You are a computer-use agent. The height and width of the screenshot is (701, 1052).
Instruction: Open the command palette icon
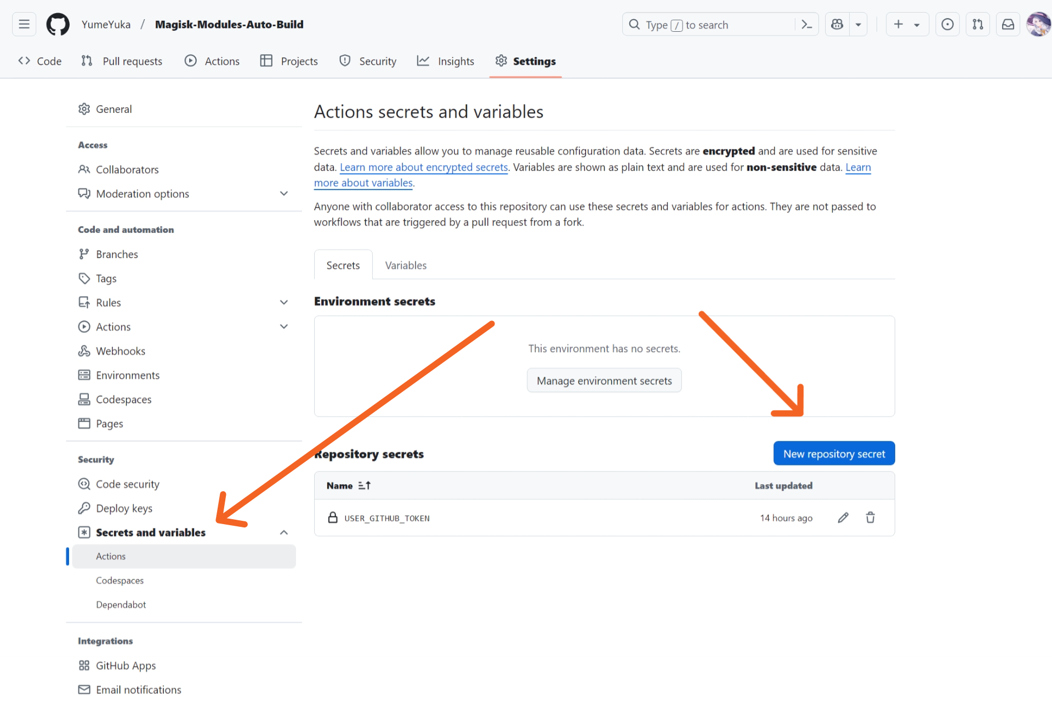(806, 25)
